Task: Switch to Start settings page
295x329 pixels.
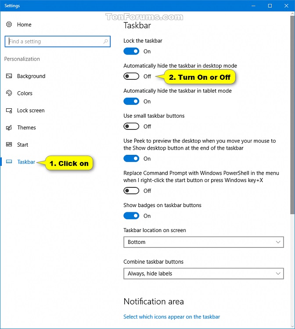Action: (x=22, y=145)
